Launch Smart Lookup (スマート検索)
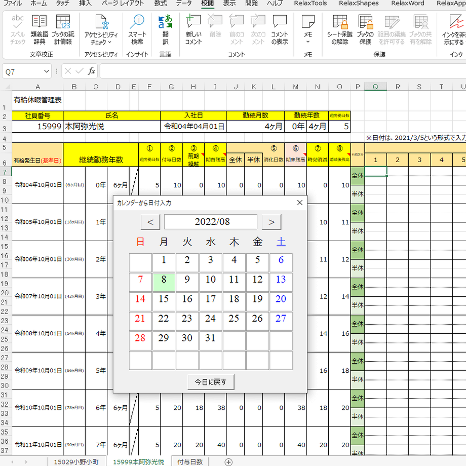466x466 pixels. (x=137, y=29)
